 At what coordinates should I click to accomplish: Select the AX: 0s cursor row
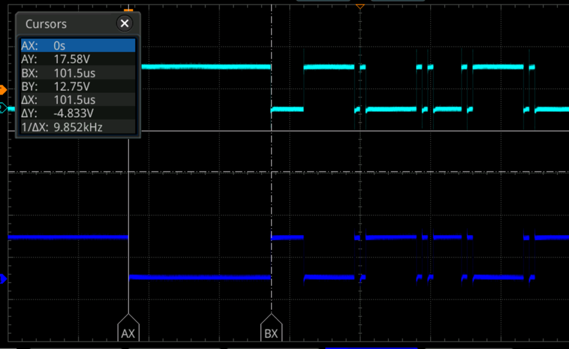click(x=78, y=45)
